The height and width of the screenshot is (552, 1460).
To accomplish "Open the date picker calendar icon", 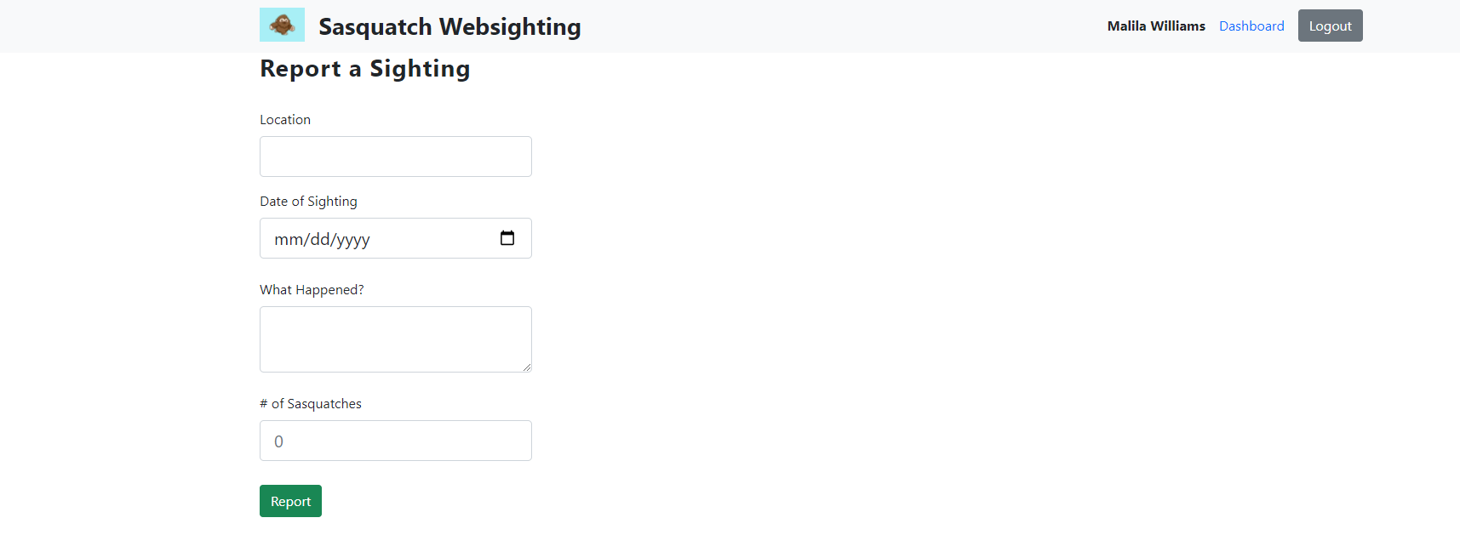I will pos(507,238).
